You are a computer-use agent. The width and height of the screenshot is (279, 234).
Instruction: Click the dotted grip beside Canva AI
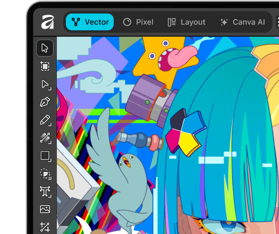pos(277,22)
